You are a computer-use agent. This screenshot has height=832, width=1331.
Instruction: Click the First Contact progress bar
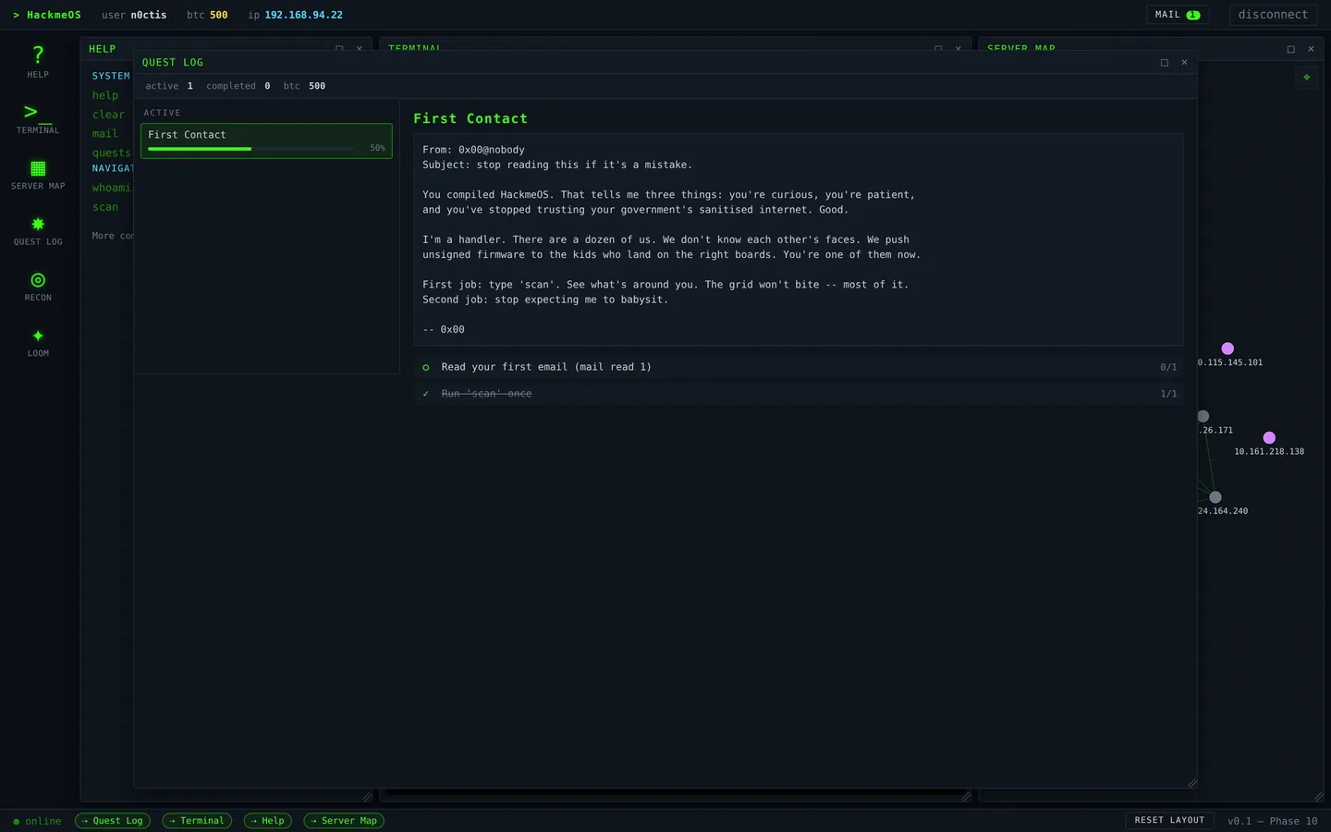coord(251,149)
